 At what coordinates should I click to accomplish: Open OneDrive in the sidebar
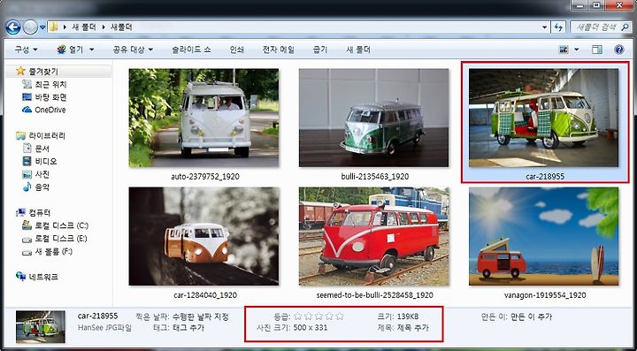50,110
